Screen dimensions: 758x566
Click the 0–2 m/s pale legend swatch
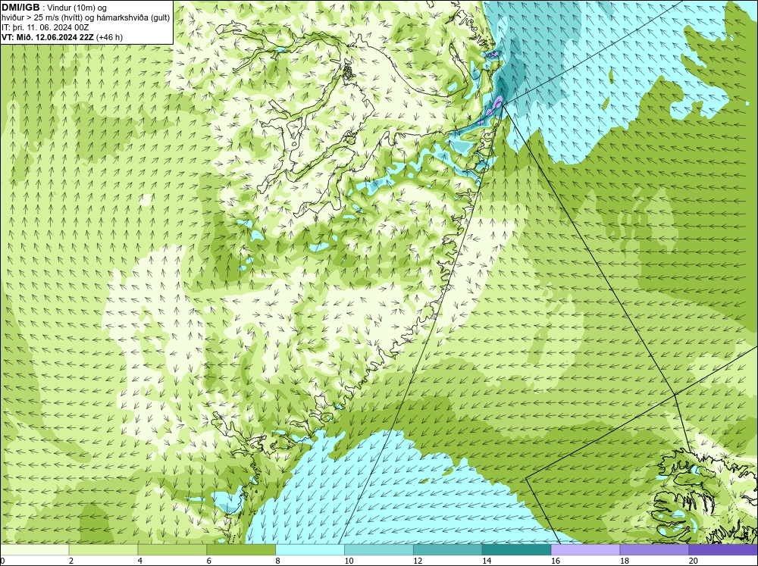35,550
